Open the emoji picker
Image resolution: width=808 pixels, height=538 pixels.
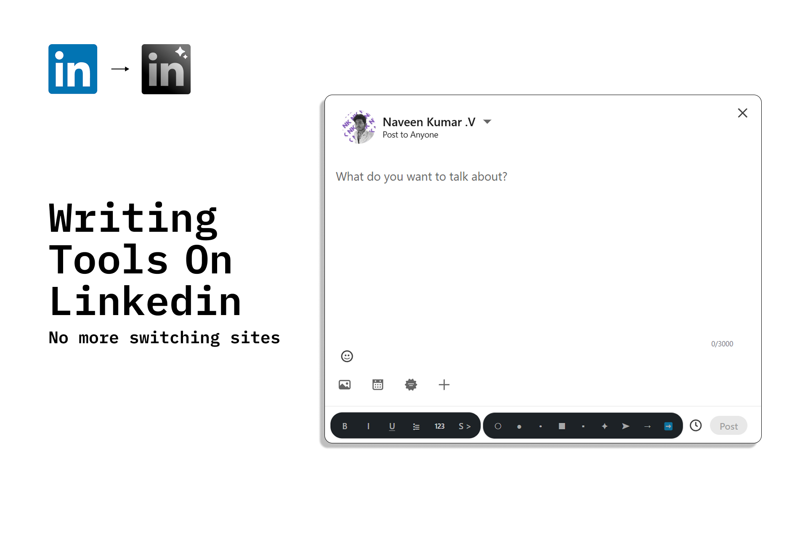(347, 356)
